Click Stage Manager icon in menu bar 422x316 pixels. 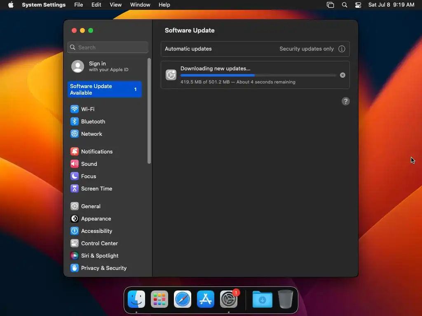tap(330, 5)
